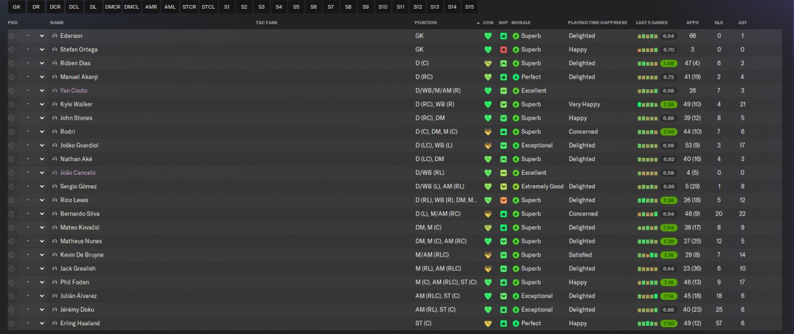Toggle the picked checkmark for Mateo Kovačić
794x334 pixels.
click(11, 227)
